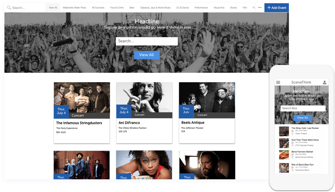This screenshot has width=335, height=192.
Task: Click the plus Add Event button
Action: tap(276, 8)
